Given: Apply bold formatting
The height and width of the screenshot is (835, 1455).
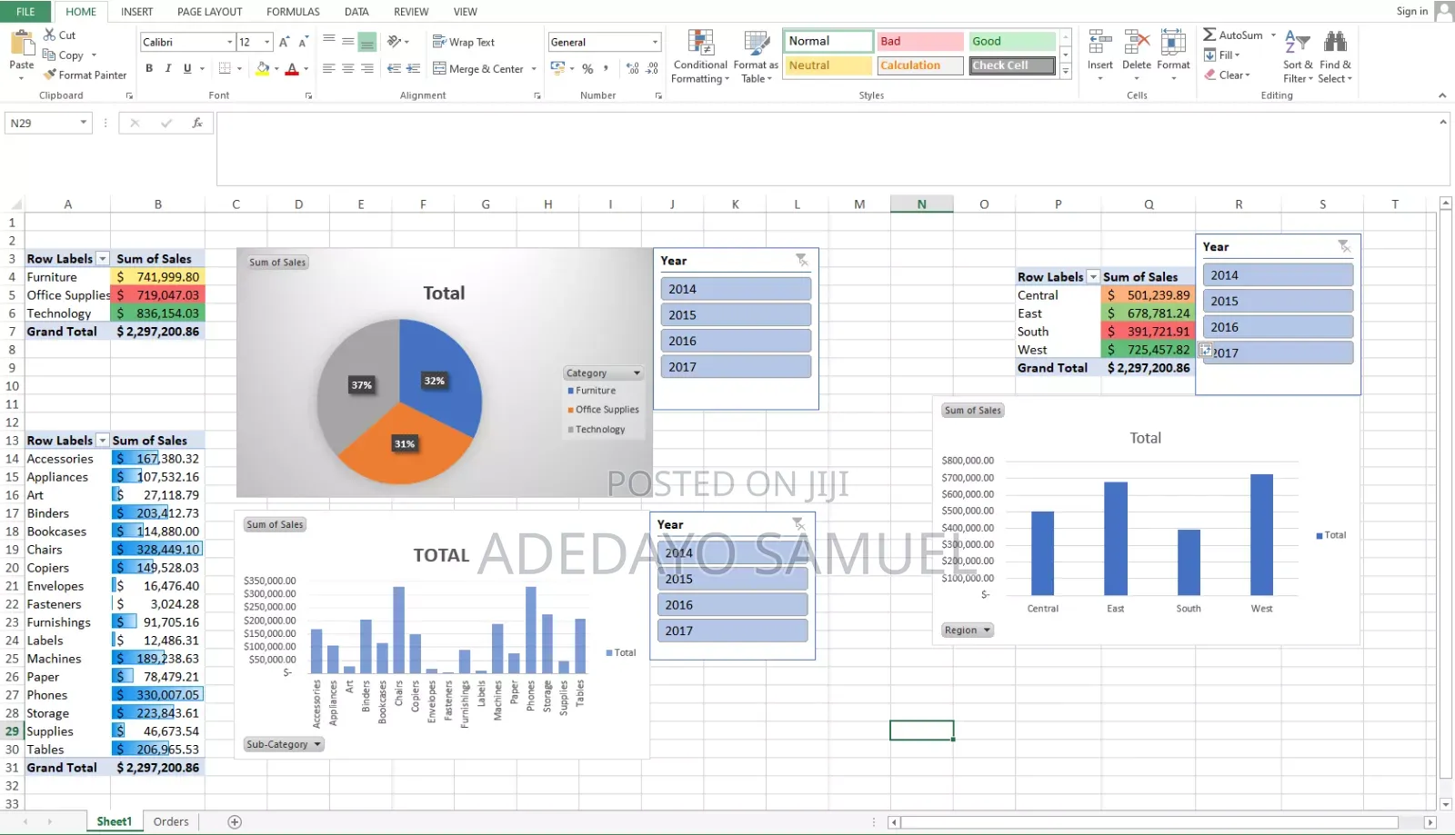Looking at the screenshot, I should coord(149,68).
